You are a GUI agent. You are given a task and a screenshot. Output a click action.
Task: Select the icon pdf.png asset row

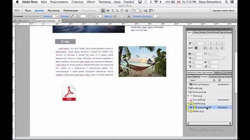pyautogui.click(x=209, y=100)
